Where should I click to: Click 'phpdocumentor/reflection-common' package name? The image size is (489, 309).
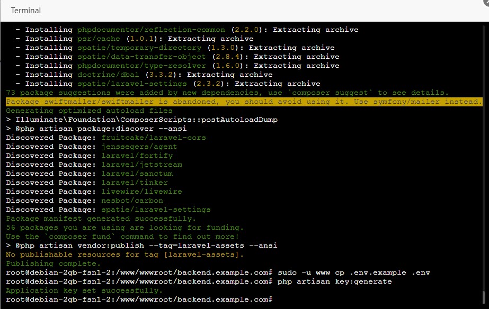click(x=151, y=30)
